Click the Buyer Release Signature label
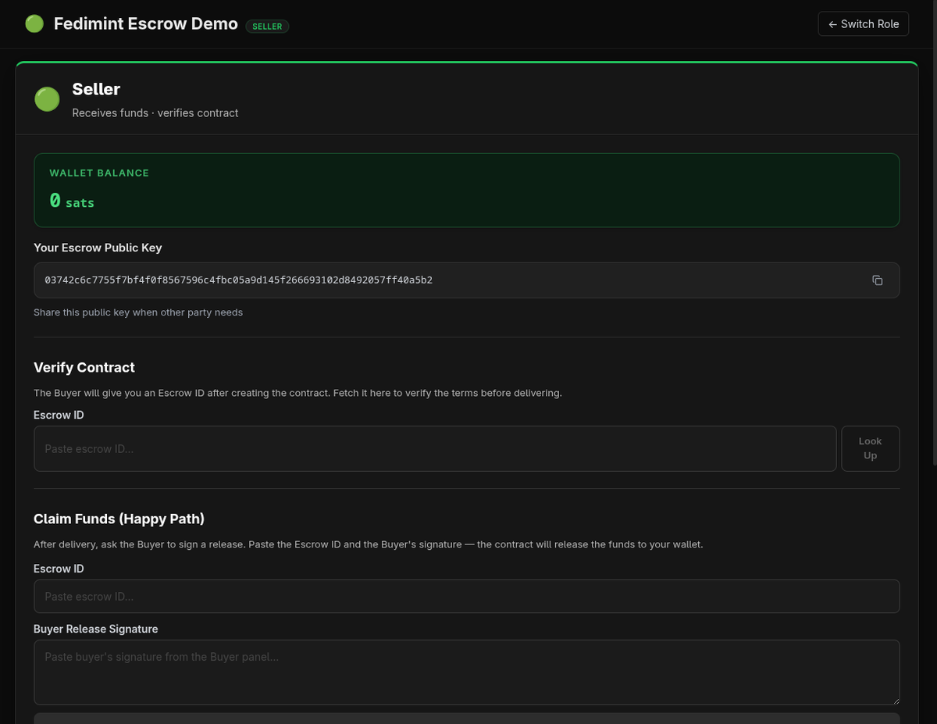The height and width of the screenshot is (724, 937). [96, 629]
